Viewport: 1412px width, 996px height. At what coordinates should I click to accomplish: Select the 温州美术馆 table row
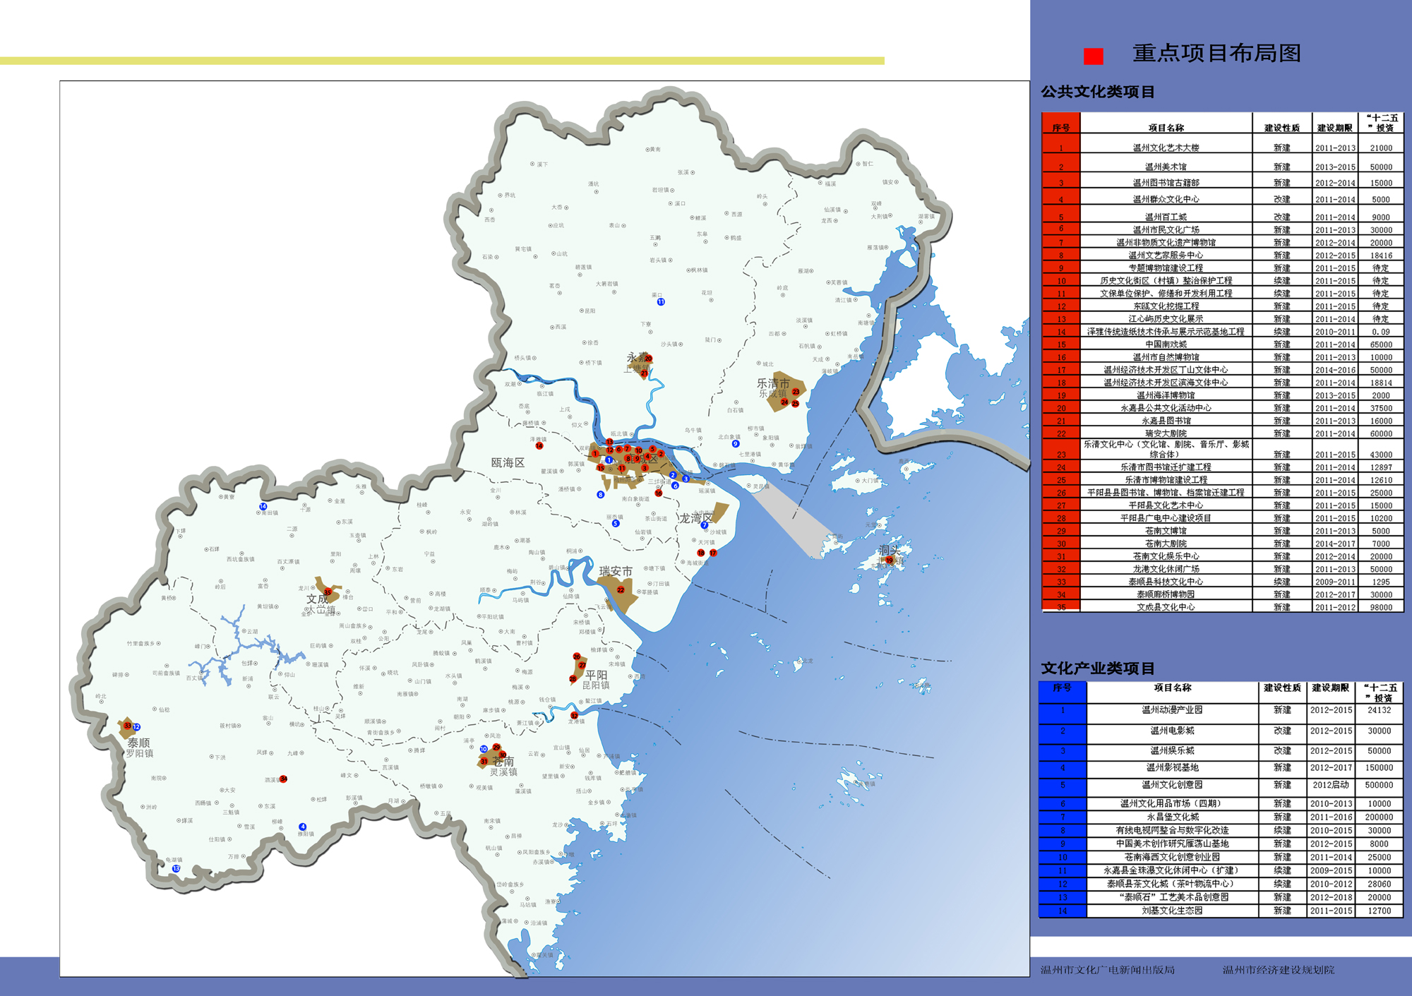tap(1166, 167)
